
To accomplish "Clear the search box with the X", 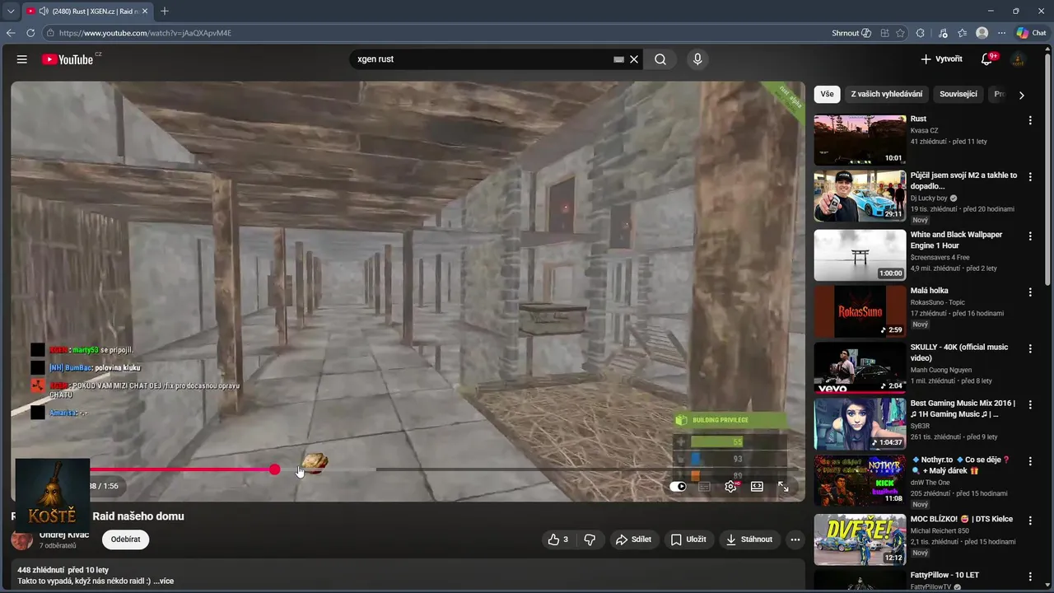I will 634,59.
